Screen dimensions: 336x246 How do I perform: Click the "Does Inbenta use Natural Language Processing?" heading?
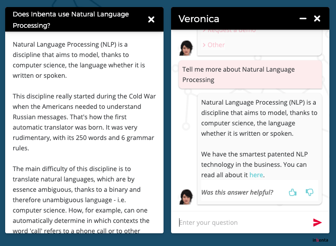(x=71, y=20)
